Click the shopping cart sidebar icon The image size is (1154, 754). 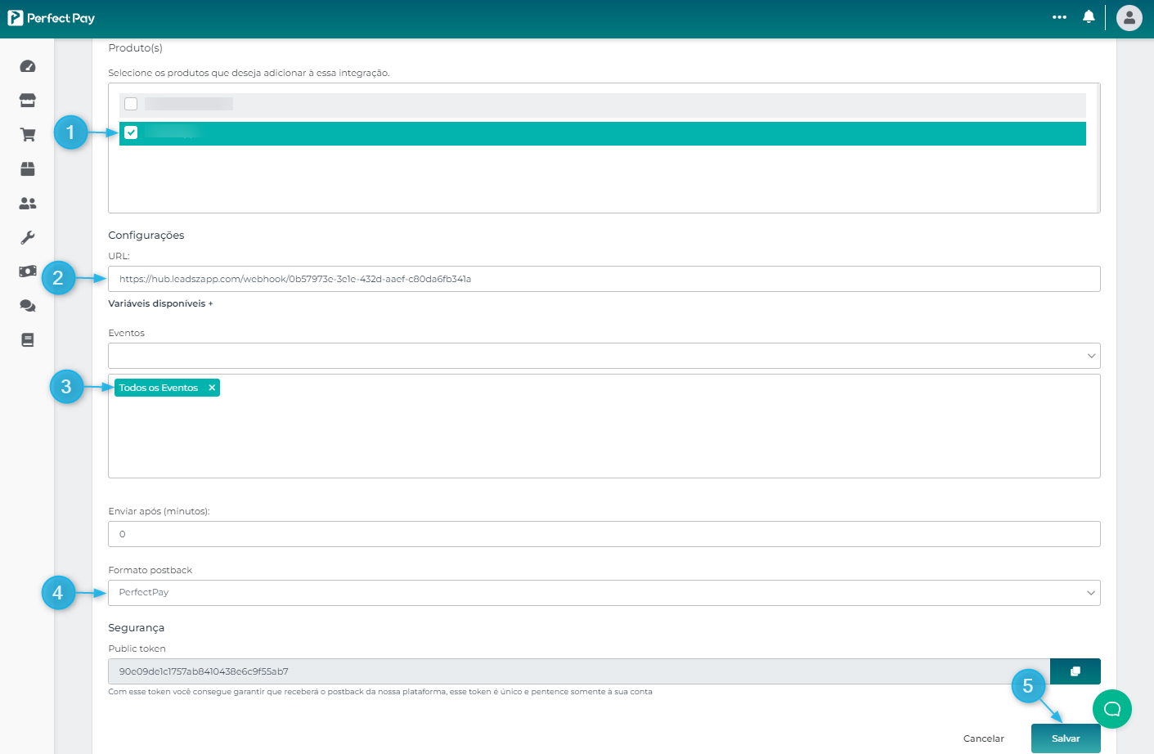click(28, 135)
